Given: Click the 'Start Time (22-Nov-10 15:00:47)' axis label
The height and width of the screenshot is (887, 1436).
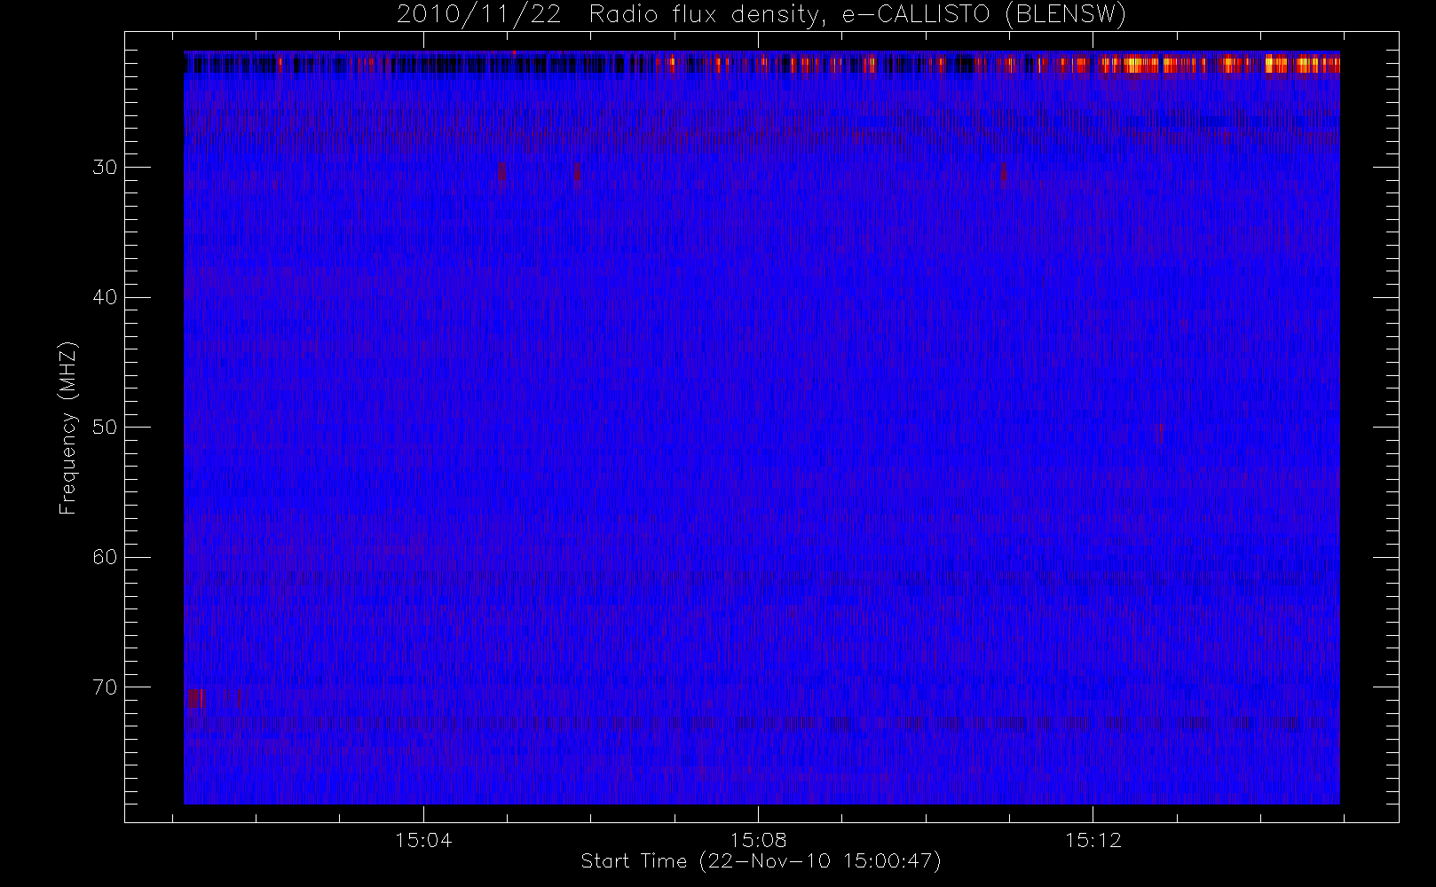Looking at the screenshot, I should click(761, 861).
